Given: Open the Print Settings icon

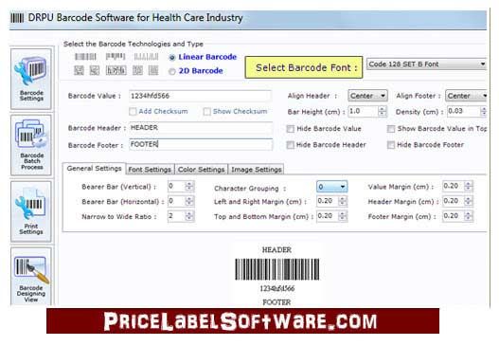Looking at the screenshot, I should coord(31,211).
